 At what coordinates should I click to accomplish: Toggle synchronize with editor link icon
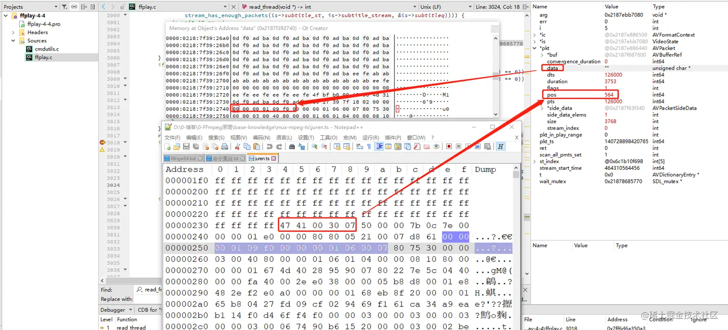74,7
